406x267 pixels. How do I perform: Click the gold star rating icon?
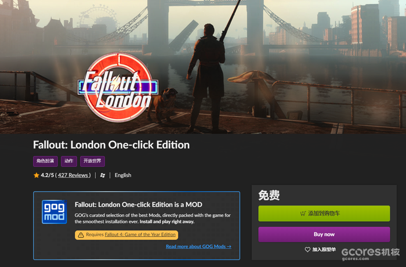point(36,175)
